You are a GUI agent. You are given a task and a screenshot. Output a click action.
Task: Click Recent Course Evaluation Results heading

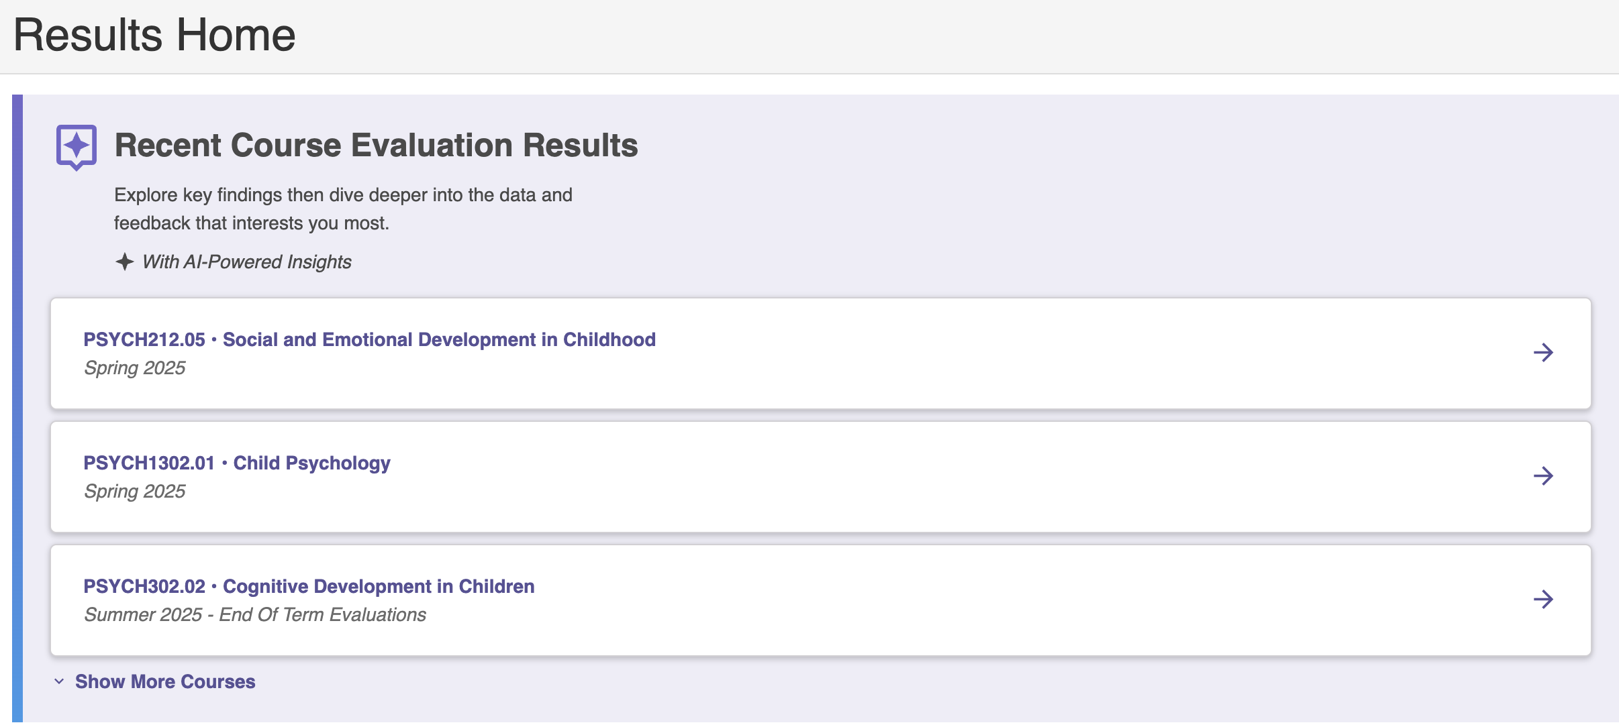coord(376,146)
